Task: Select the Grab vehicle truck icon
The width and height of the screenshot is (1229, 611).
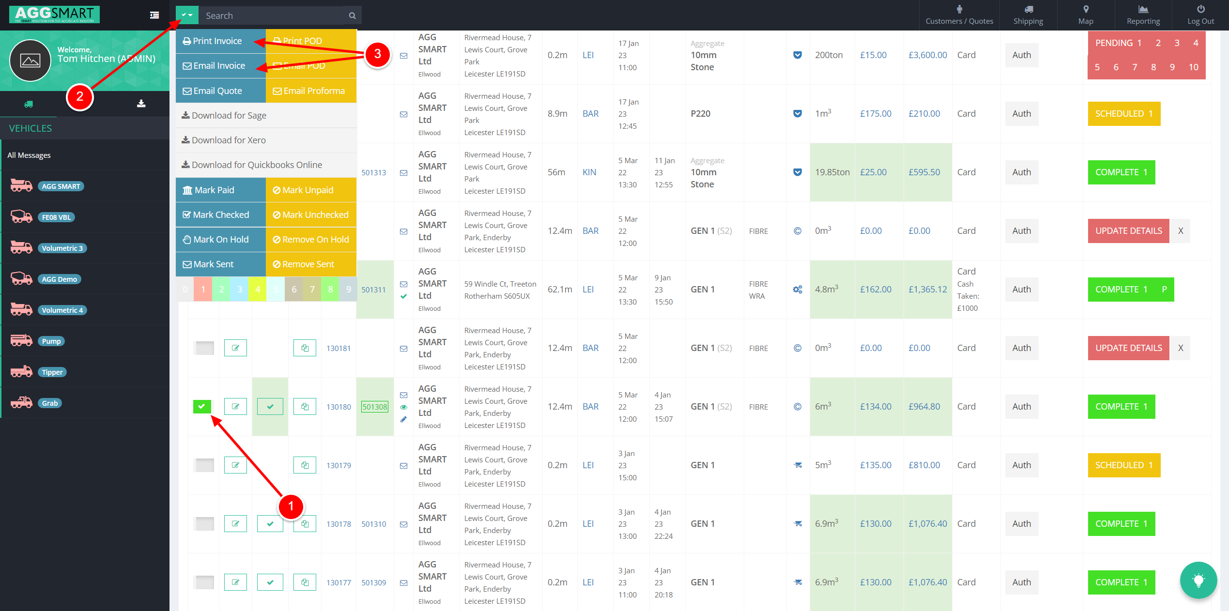Action: point(22,402)
